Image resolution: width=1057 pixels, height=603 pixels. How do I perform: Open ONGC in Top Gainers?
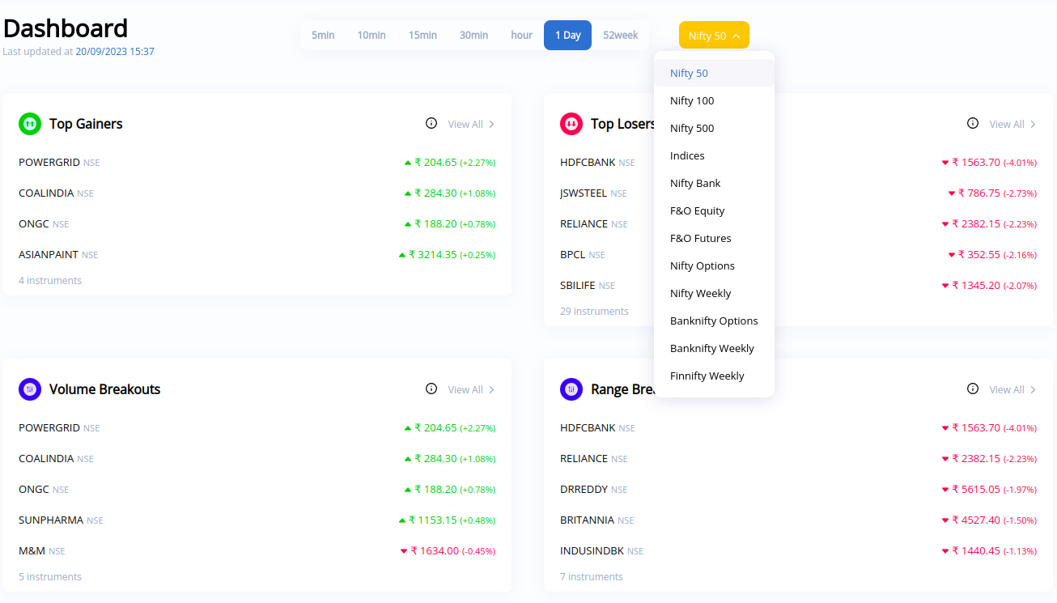(257, 224)
